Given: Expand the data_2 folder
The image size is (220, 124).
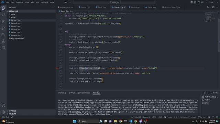Looking at the screenshot, I should (14, 17).
